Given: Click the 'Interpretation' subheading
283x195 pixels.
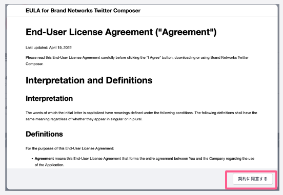Looking at the screenshot, I should pyautogui.click(x=49, y=99).
